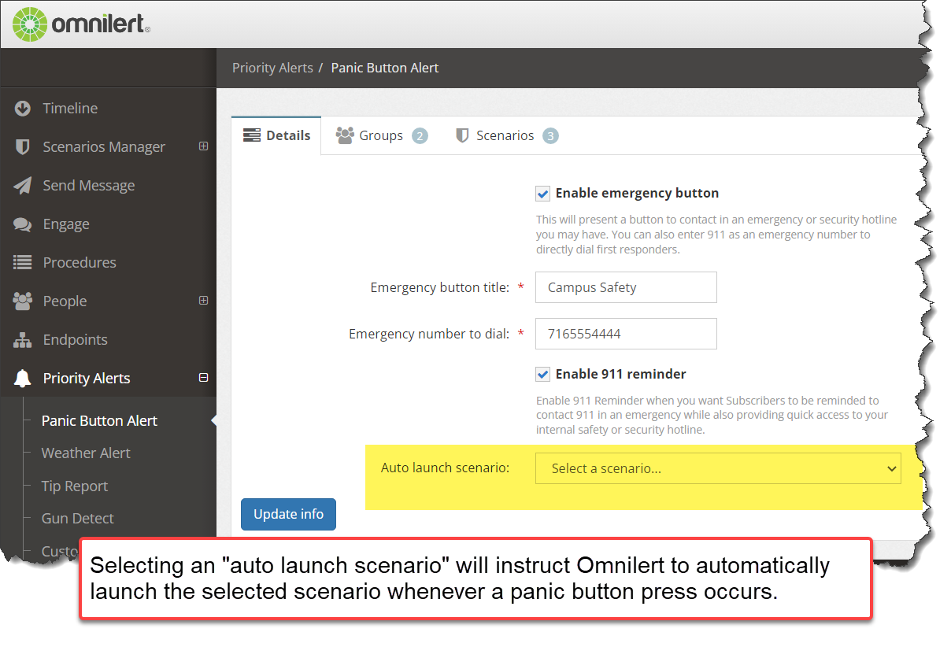Switch to the Details tab
The width and height of the screenshot is (951, 647).
pyautogui.click(x=276, y=135)
